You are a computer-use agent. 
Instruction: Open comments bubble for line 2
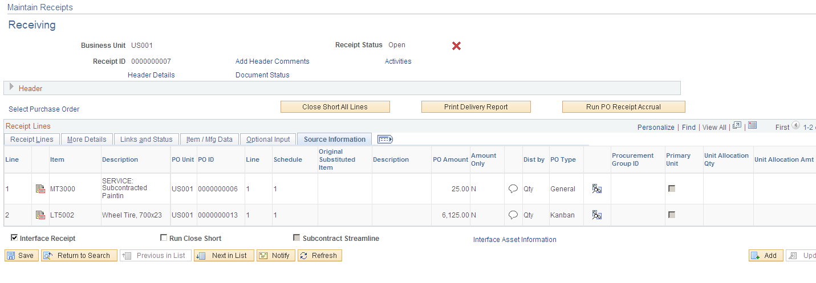tap(513, 215)
